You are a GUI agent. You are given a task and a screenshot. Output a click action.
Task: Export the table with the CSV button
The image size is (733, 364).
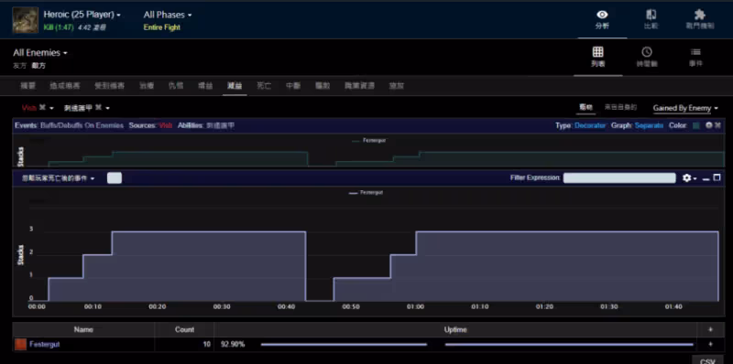[707, 360]
